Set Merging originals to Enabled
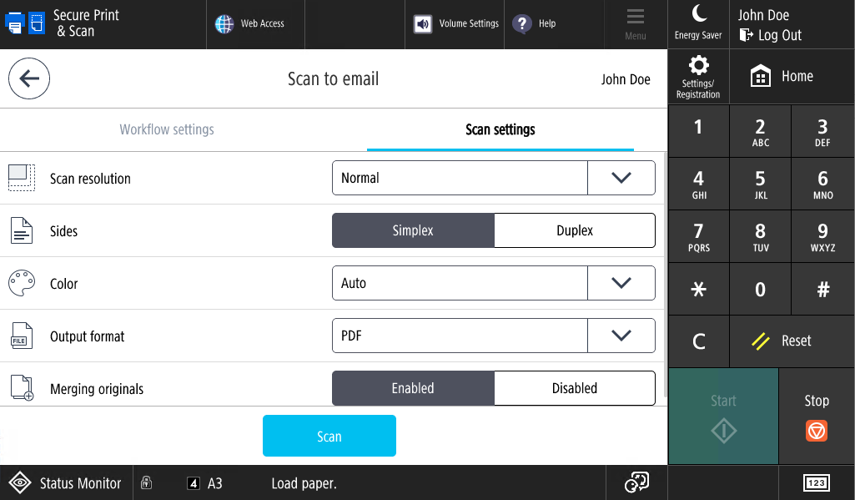The width and height of the screenshot is (855, 500). pos(413,388)
